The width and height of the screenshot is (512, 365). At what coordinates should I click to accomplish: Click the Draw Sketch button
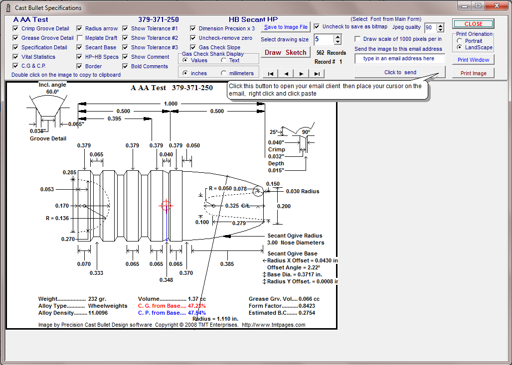coord(285,52)
